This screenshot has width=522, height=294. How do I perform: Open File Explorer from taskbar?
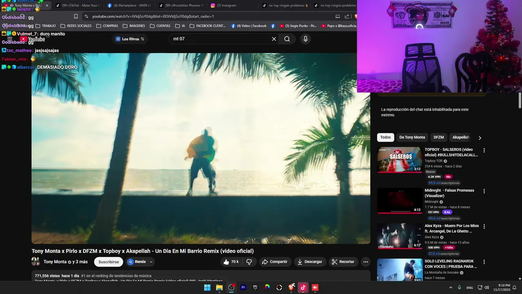(x=219, y=287)
